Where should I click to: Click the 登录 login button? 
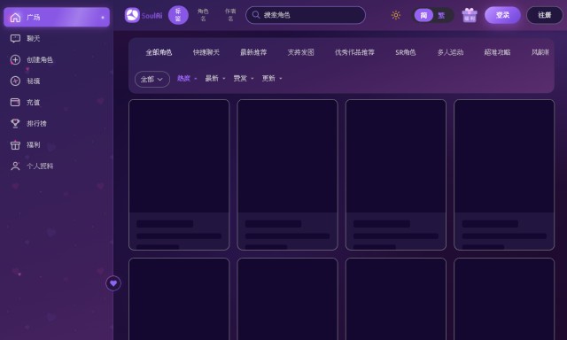(502, 15)
